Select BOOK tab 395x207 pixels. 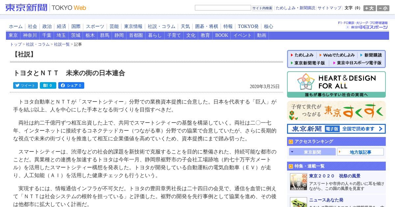(222, 35)
